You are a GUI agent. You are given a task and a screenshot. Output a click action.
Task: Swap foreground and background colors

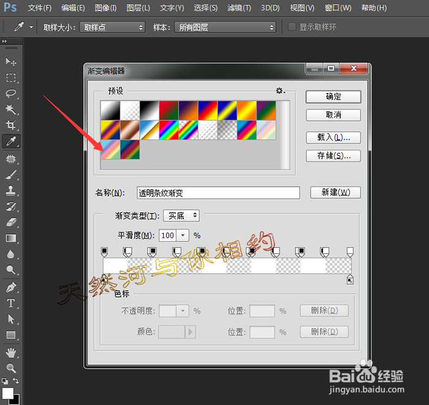tap(16, 380)
